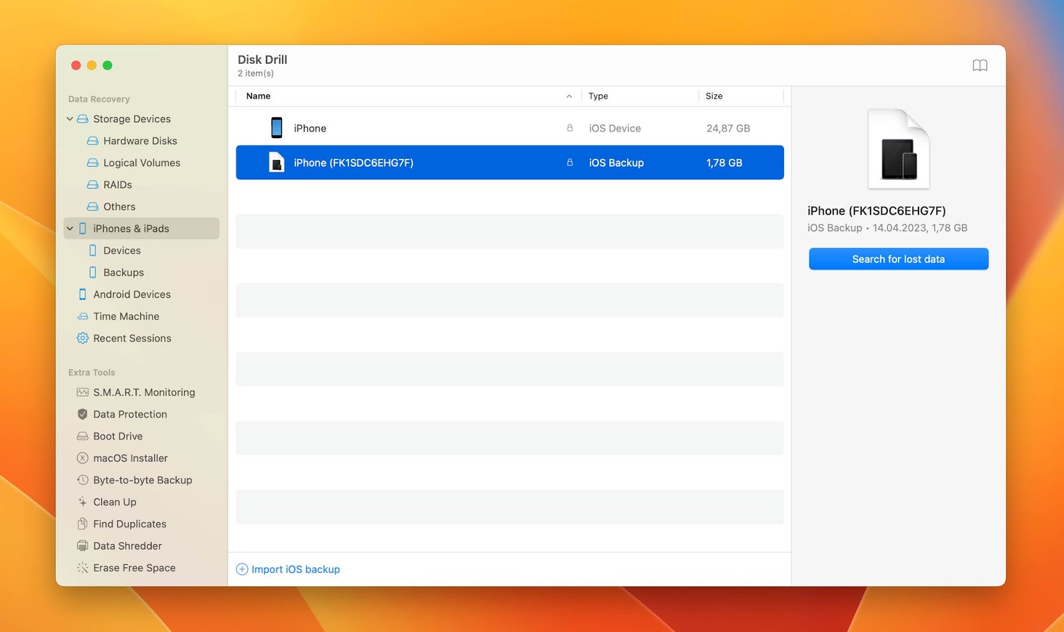Click the Android Devices phone icon

coord(82,294)
